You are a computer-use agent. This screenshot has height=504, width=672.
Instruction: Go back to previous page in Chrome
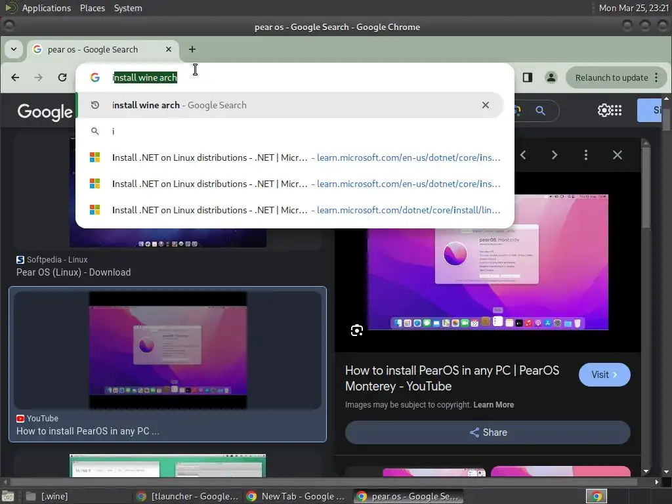[x=15, y=77]
